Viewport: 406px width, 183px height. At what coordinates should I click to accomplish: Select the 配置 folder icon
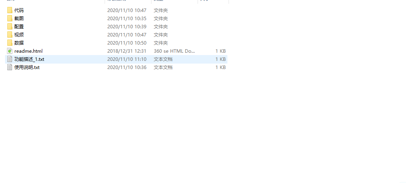click(10, 26)
